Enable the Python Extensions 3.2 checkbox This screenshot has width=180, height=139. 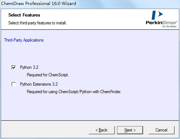(x=14, y=84)
